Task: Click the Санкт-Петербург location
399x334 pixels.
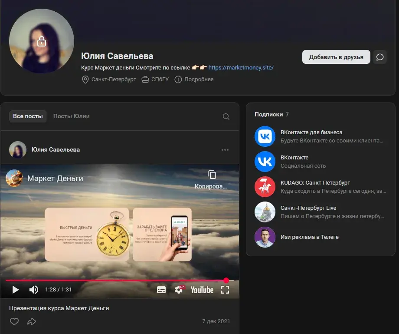Action: tap(109, 79)
